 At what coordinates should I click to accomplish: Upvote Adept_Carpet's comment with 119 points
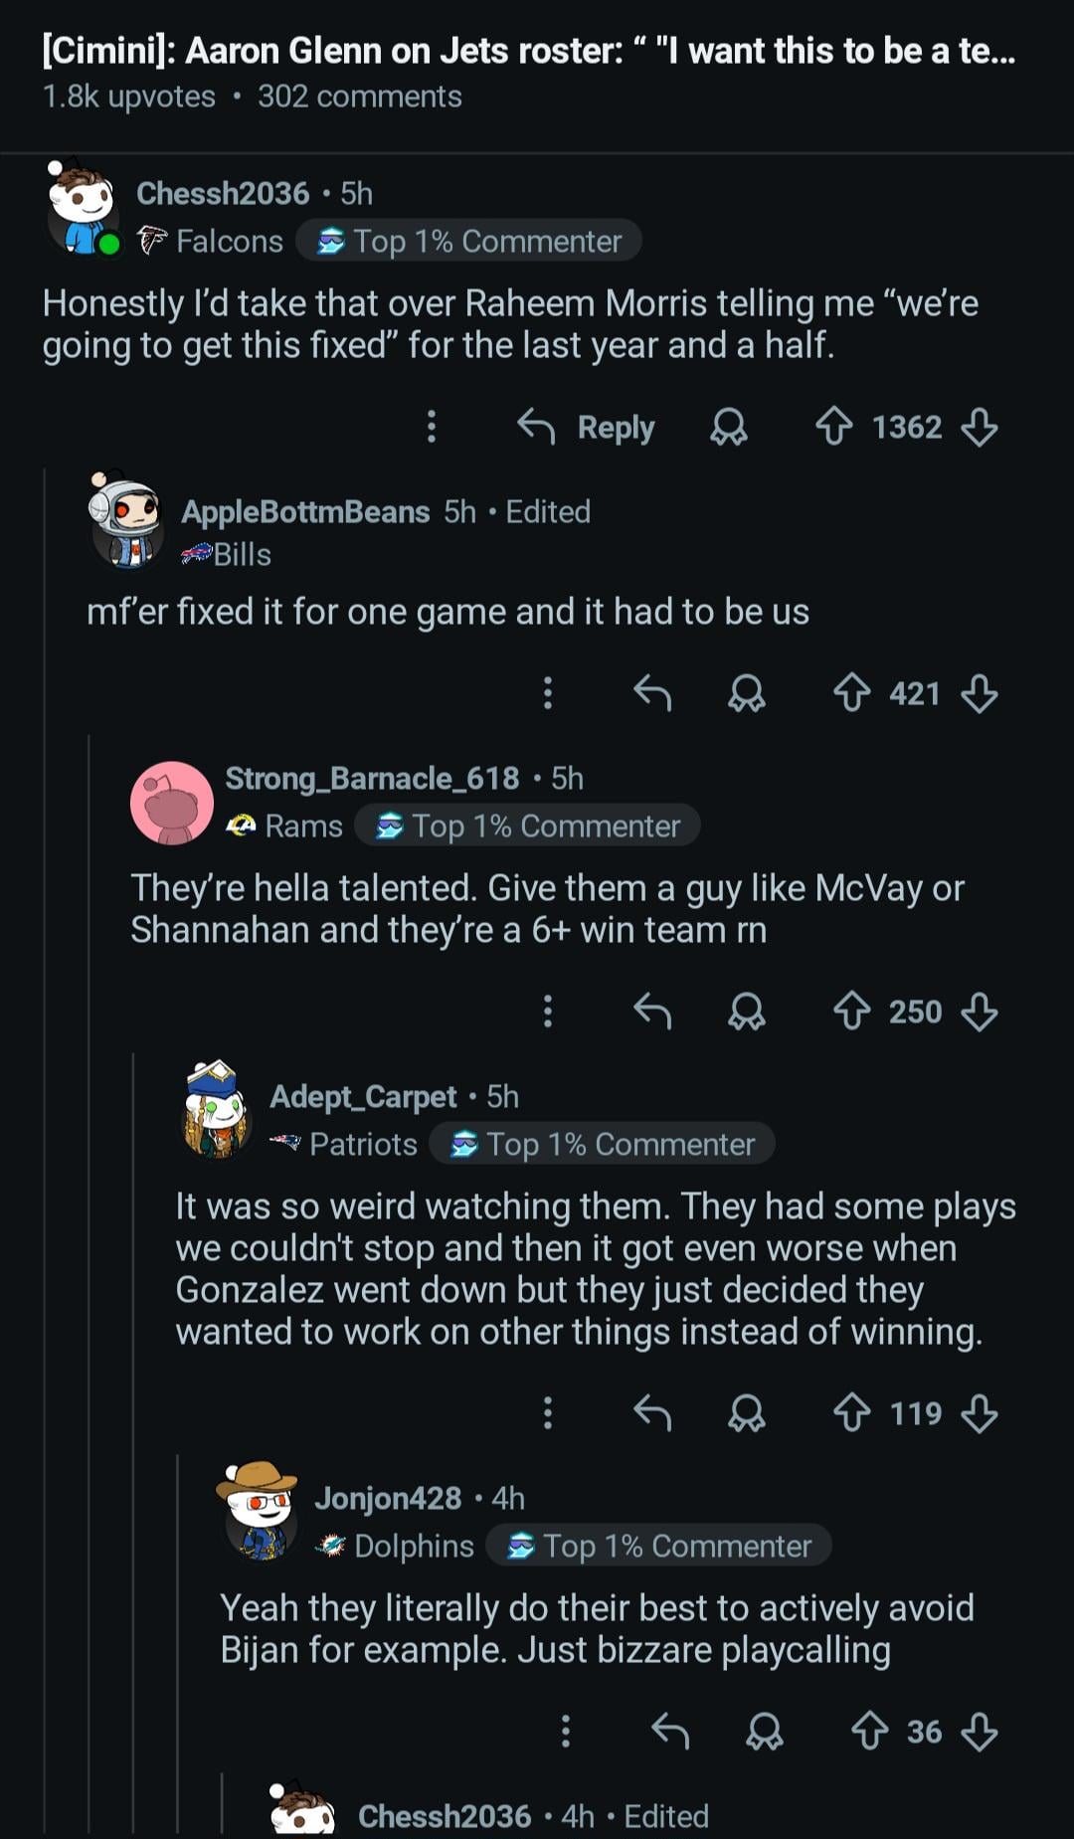pyautogui.click(x=851, y=1413)
